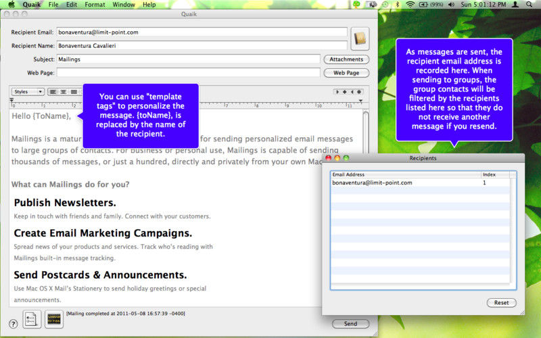The height and width of the screenshot is (338, 541).
Task: Click the clock Sun 5:01:12 PM
Action: point(484,5)
